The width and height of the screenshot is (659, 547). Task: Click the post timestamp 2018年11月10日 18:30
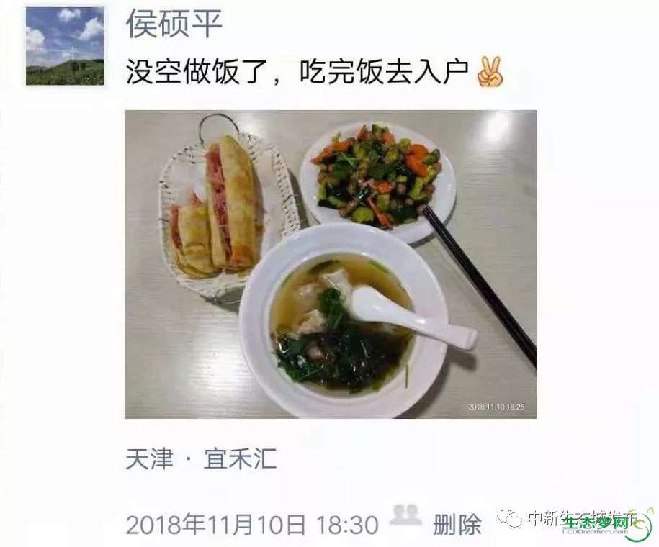(x=252, y=525)
